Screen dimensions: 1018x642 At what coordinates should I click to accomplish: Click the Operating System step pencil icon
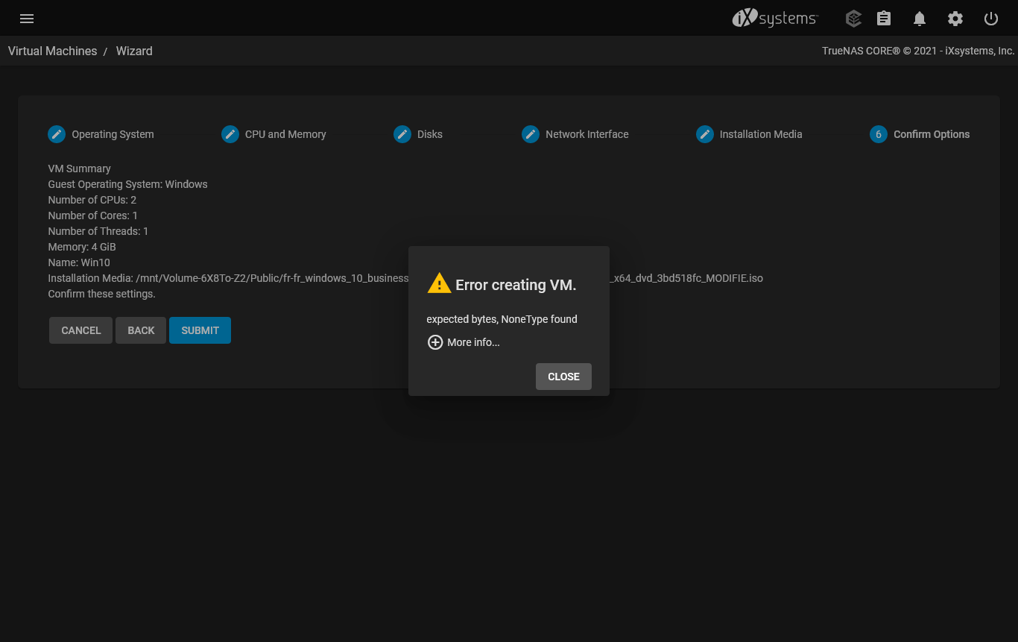coord(56,134)
